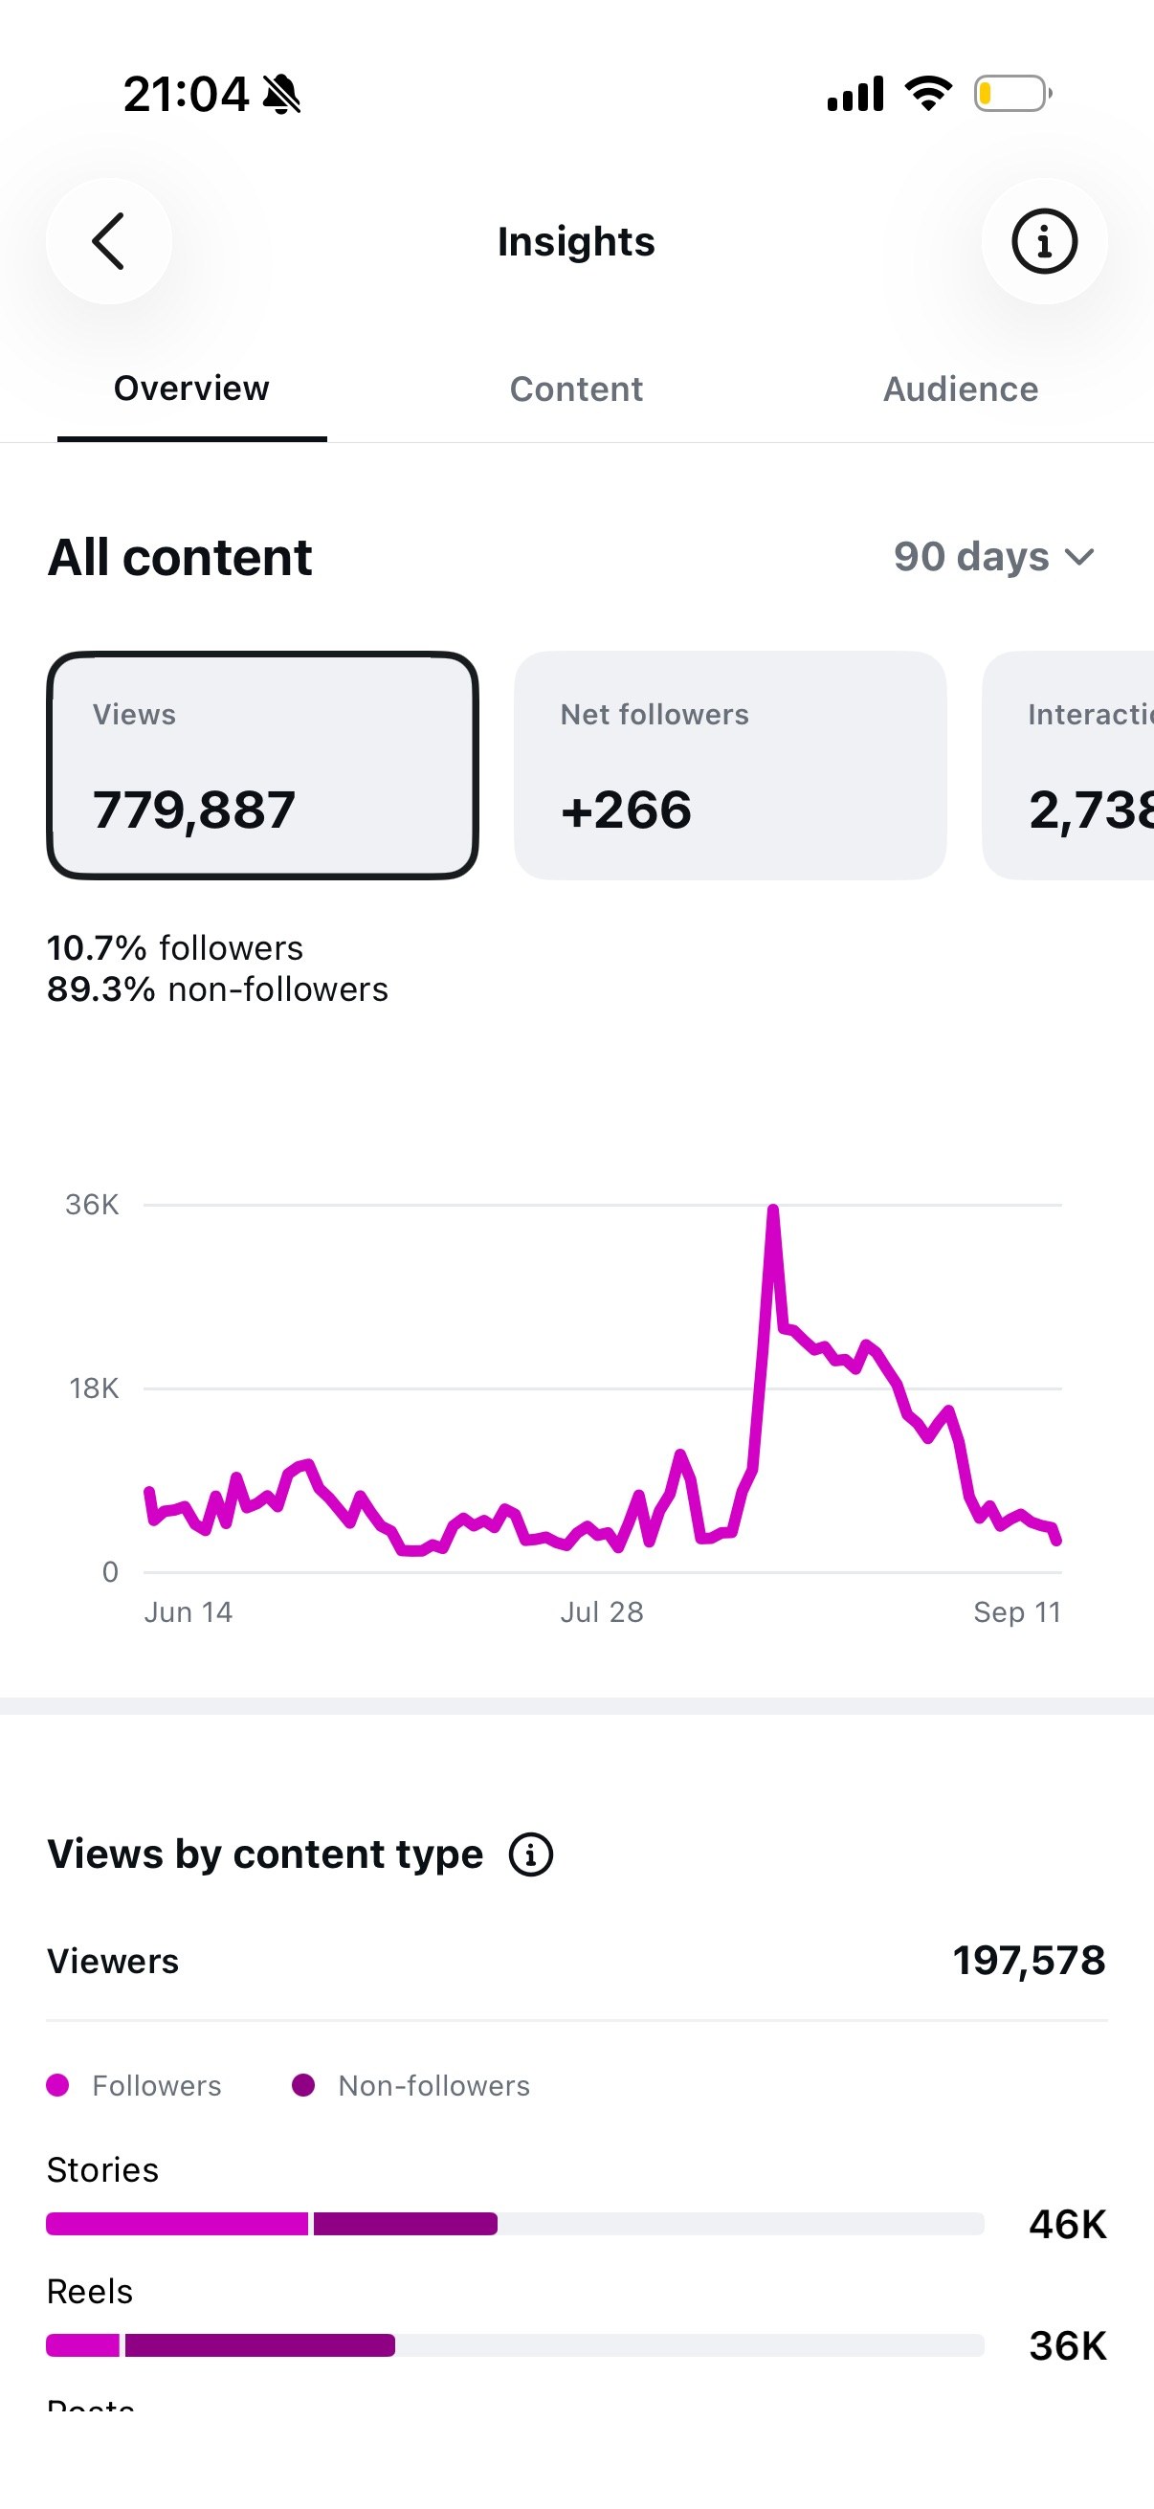Tap the Reels views bar

tap(515, 2345)
